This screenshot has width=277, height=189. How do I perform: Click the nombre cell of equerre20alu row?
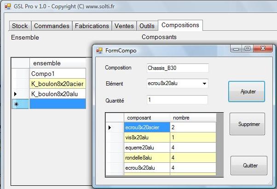193,148
